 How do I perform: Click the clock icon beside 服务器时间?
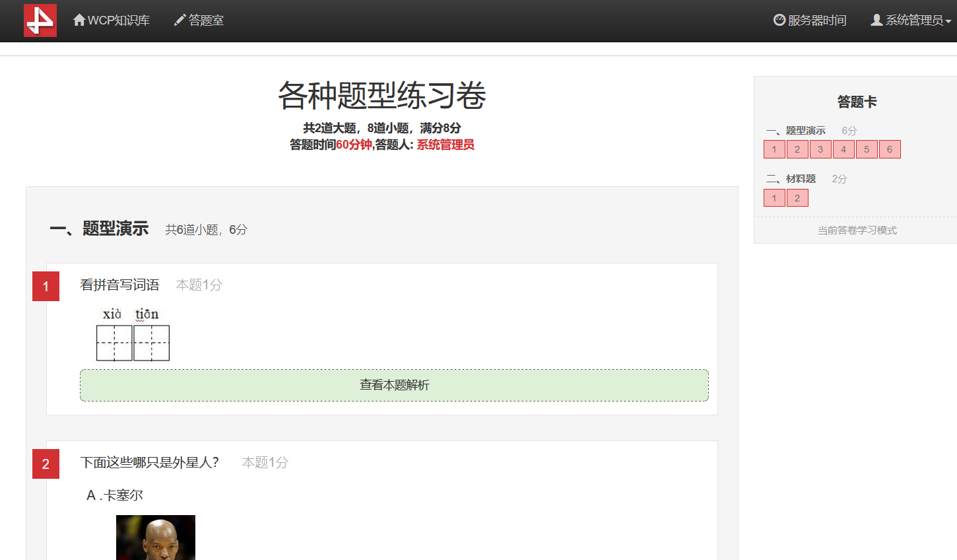pyautogui.click(x=779, y=20)
